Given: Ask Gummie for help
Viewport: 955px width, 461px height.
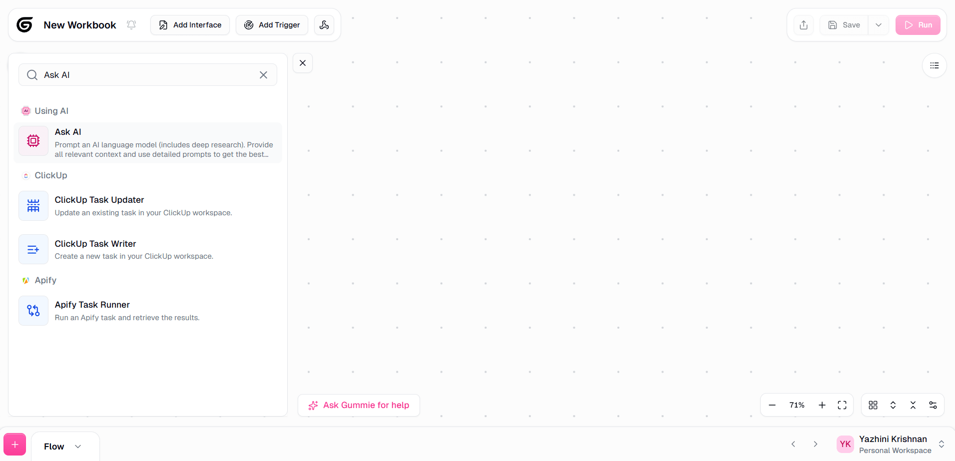Looking at the screenshot, I should pos(359,405).
